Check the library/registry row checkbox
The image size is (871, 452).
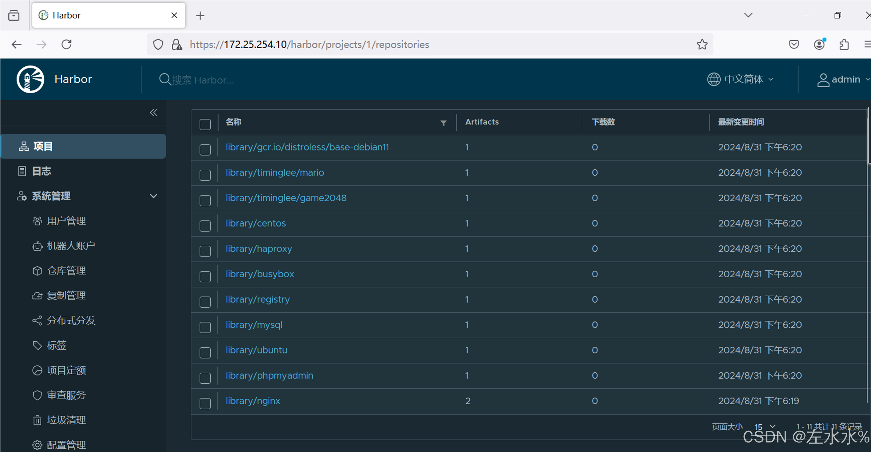point(205,302)
